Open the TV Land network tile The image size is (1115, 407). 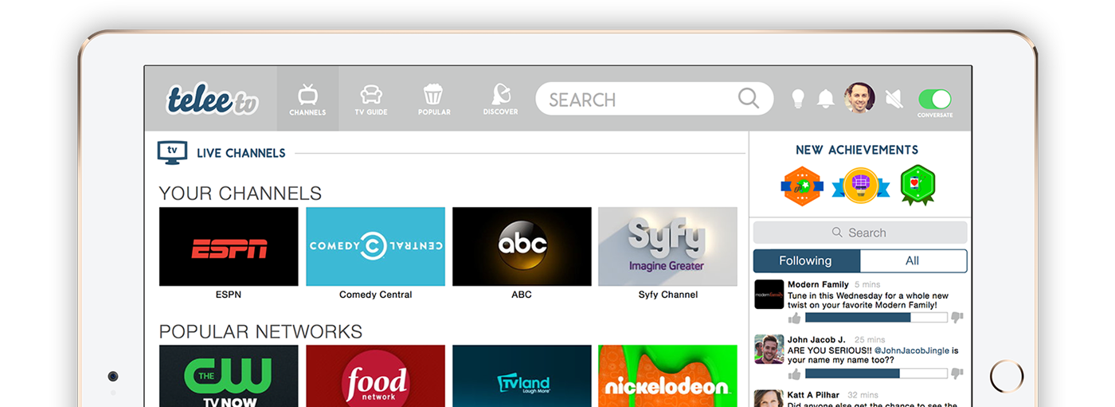[x=522, y=376]
